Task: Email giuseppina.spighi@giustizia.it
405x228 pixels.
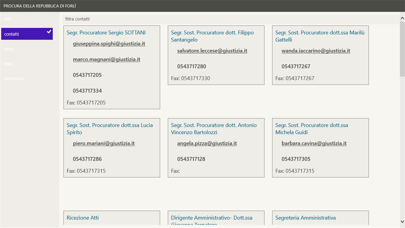Action: click(x=109, y=44)
